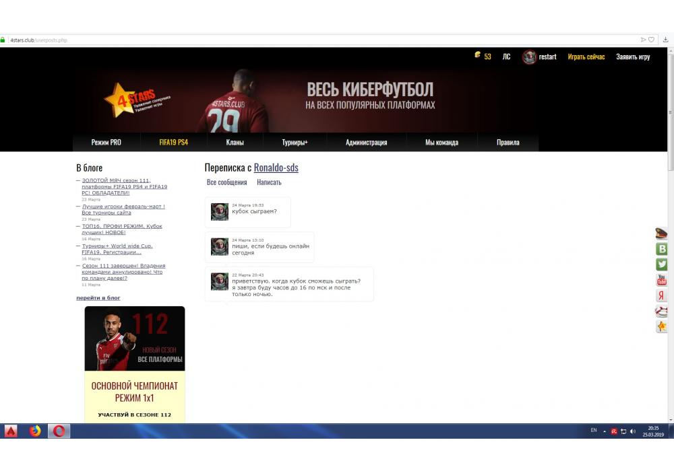Open the Twitter side button
The width and height of the screenshot is (674, 471).
[662, 264]
